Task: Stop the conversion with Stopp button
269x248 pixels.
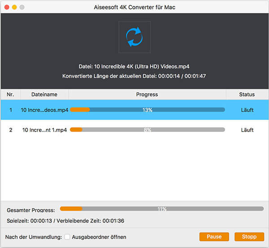Action: 249,237
